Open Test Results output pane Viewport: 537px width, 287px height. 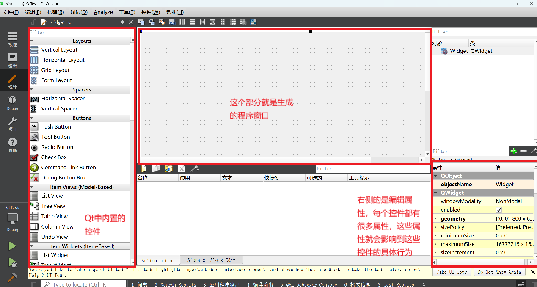point(396,284)
